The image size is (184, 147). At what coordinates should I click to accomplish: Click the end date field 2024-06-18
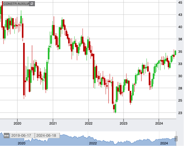(x=47, y=135)
